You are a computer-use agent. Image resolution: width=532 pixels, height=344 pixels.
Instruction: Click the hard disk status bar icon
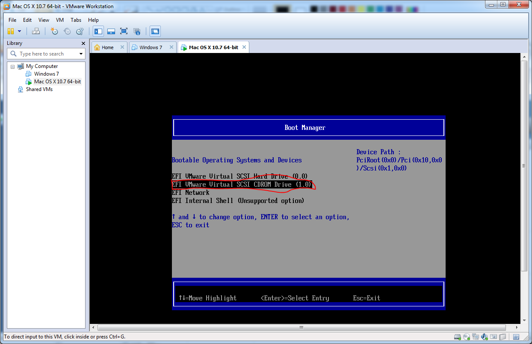[x=458, y=337]
